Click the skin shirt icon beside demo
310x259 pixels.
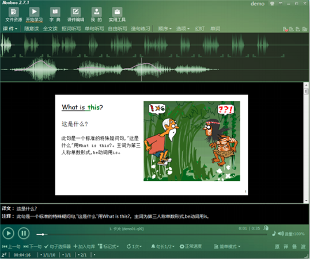coord(272,3)
